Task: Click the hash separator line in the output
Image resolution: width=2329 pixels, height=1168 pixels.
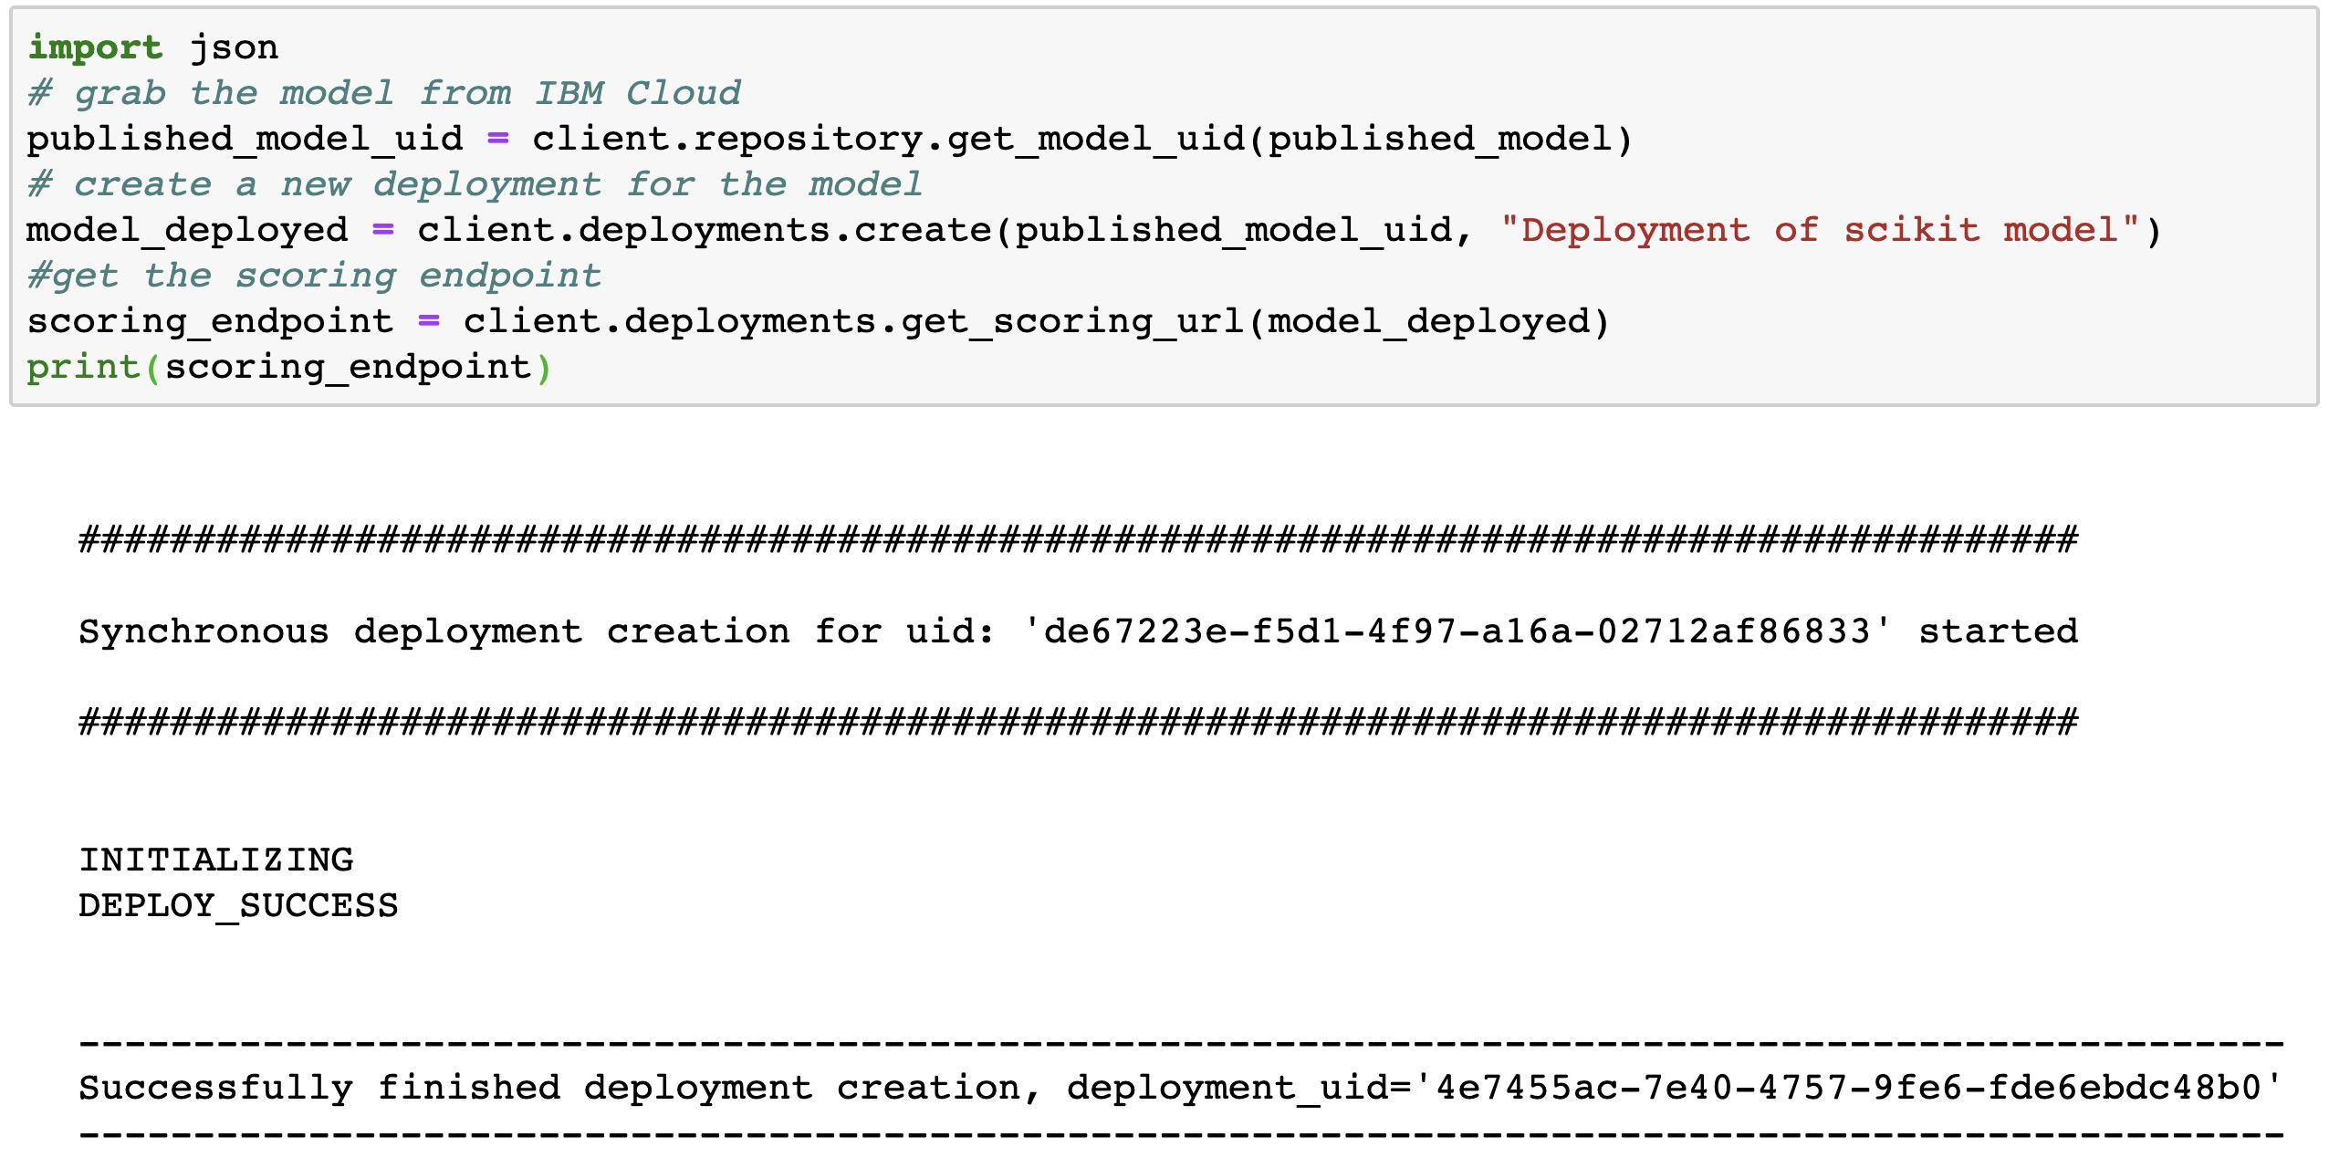Action: click(1095, 538)
